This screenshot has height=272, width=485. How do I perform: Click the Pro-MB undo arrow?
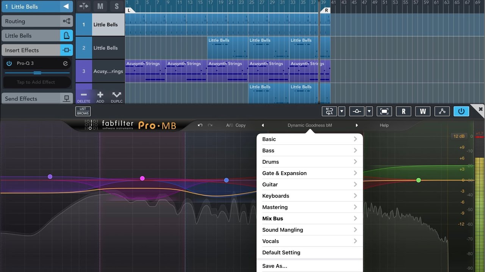tap(200, 125)
